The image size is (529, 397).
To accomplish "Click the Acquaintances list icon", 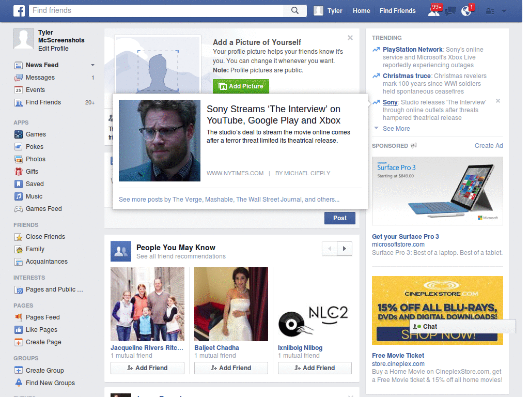I will (x=19, y=262).
